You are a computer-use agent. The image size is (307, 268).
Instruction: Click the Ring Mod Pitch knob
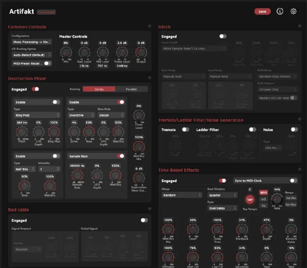point(22,132)
